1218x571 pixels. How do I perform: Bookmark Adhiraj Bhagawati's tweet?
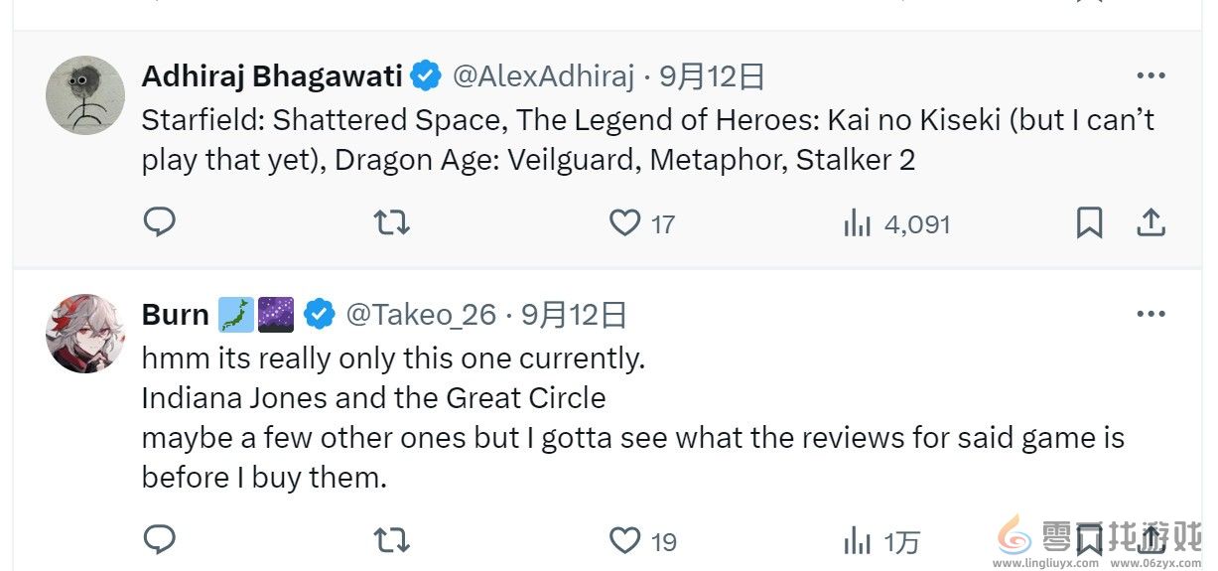click(x=1089, y=222)
